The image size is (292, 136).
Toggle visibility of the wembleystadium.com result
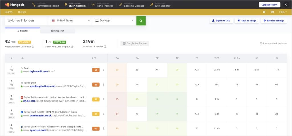click(11, 84)
